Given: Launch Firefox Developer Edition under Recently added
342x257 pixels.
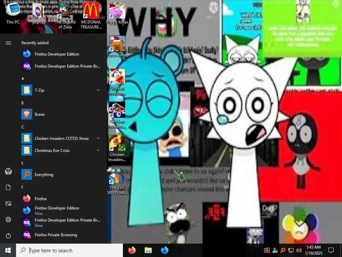Looking at the screenshot, I should click(x=61, y=54).
